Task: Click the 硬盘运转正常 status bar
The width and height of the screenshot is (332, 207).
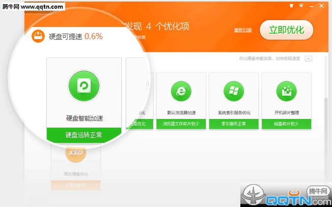Action: (x=84, y=135)
